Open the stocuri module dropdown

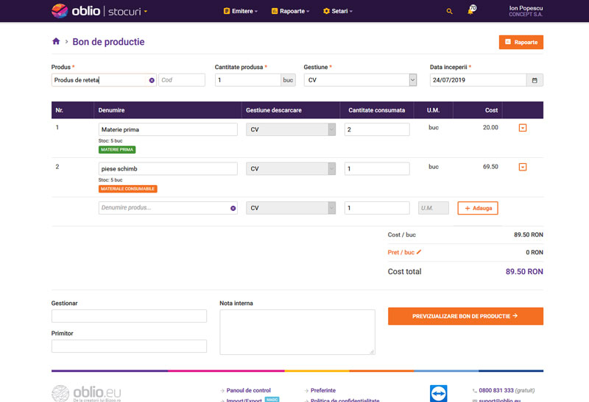[x=127, y=12]
